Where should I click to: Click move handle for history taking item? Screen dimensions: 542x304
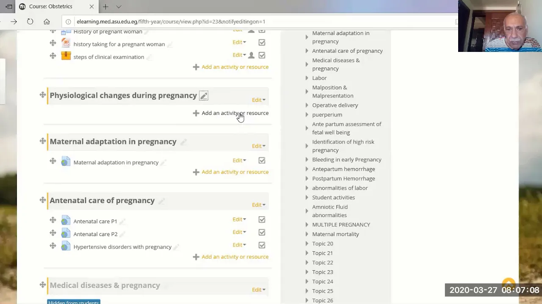tap(53, 43)
